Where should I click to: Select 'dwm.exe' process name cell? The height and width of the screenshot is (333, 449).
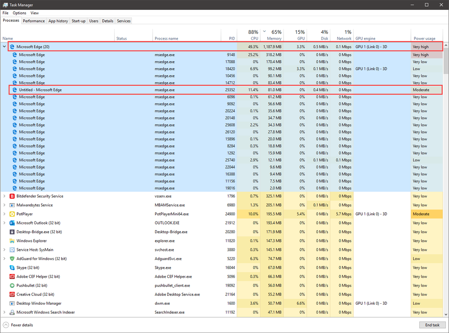(x=162, y=303)
